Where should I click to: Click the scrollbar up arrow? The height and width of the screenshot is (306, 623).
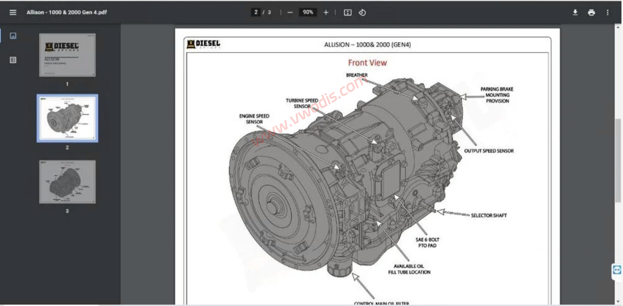(618, 28)
